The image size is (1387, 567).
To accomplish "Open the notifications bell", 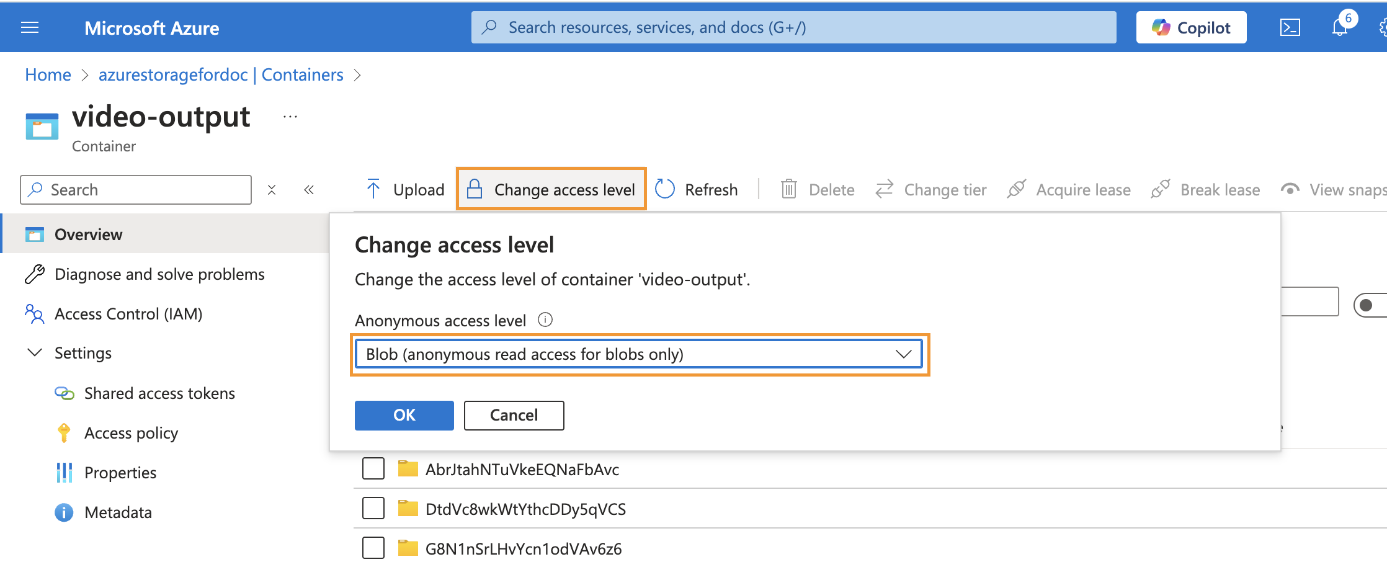I will click(x=1339, y=28).
